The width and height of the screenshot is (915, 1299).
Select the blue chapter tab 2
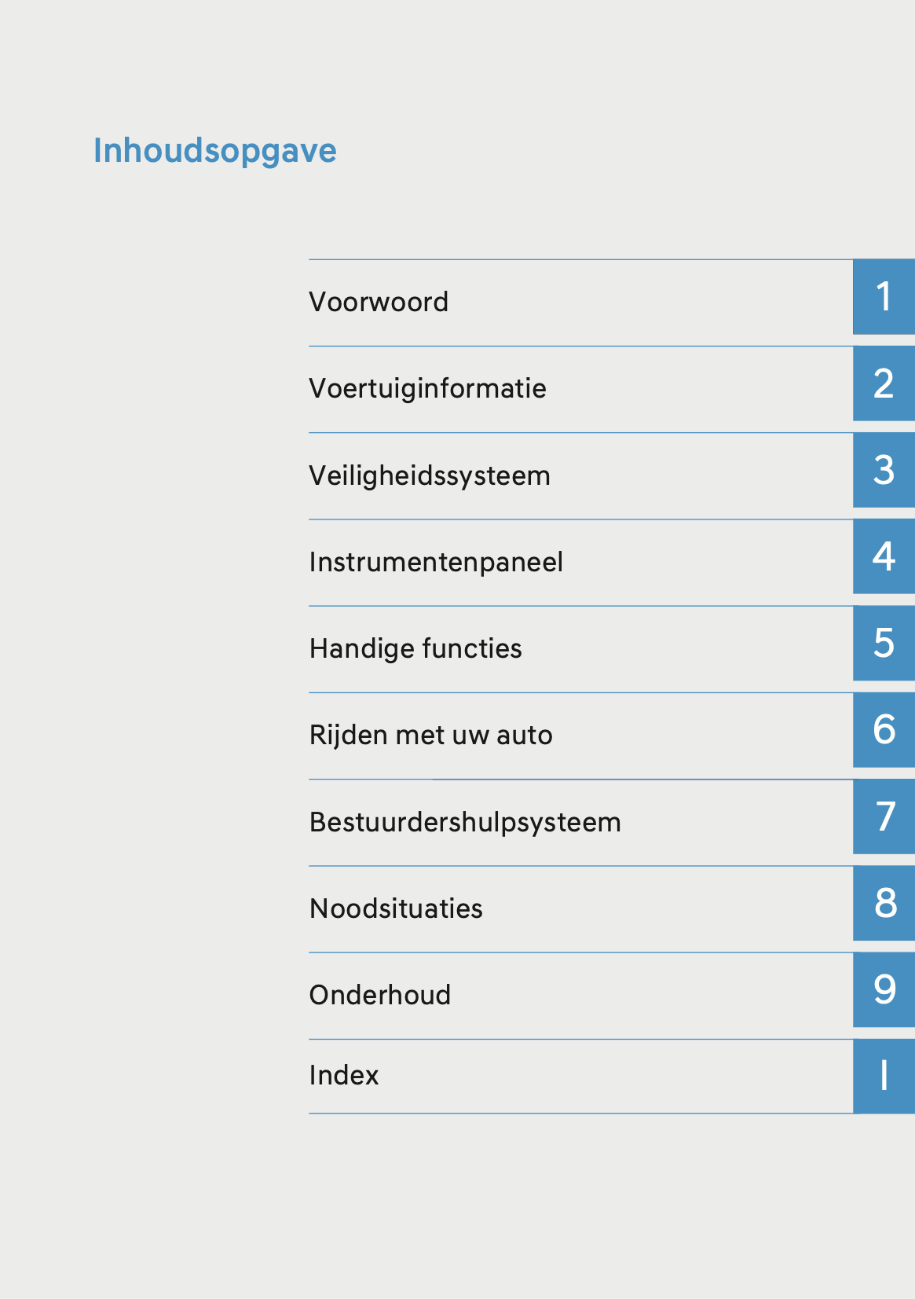click(884, 383)
